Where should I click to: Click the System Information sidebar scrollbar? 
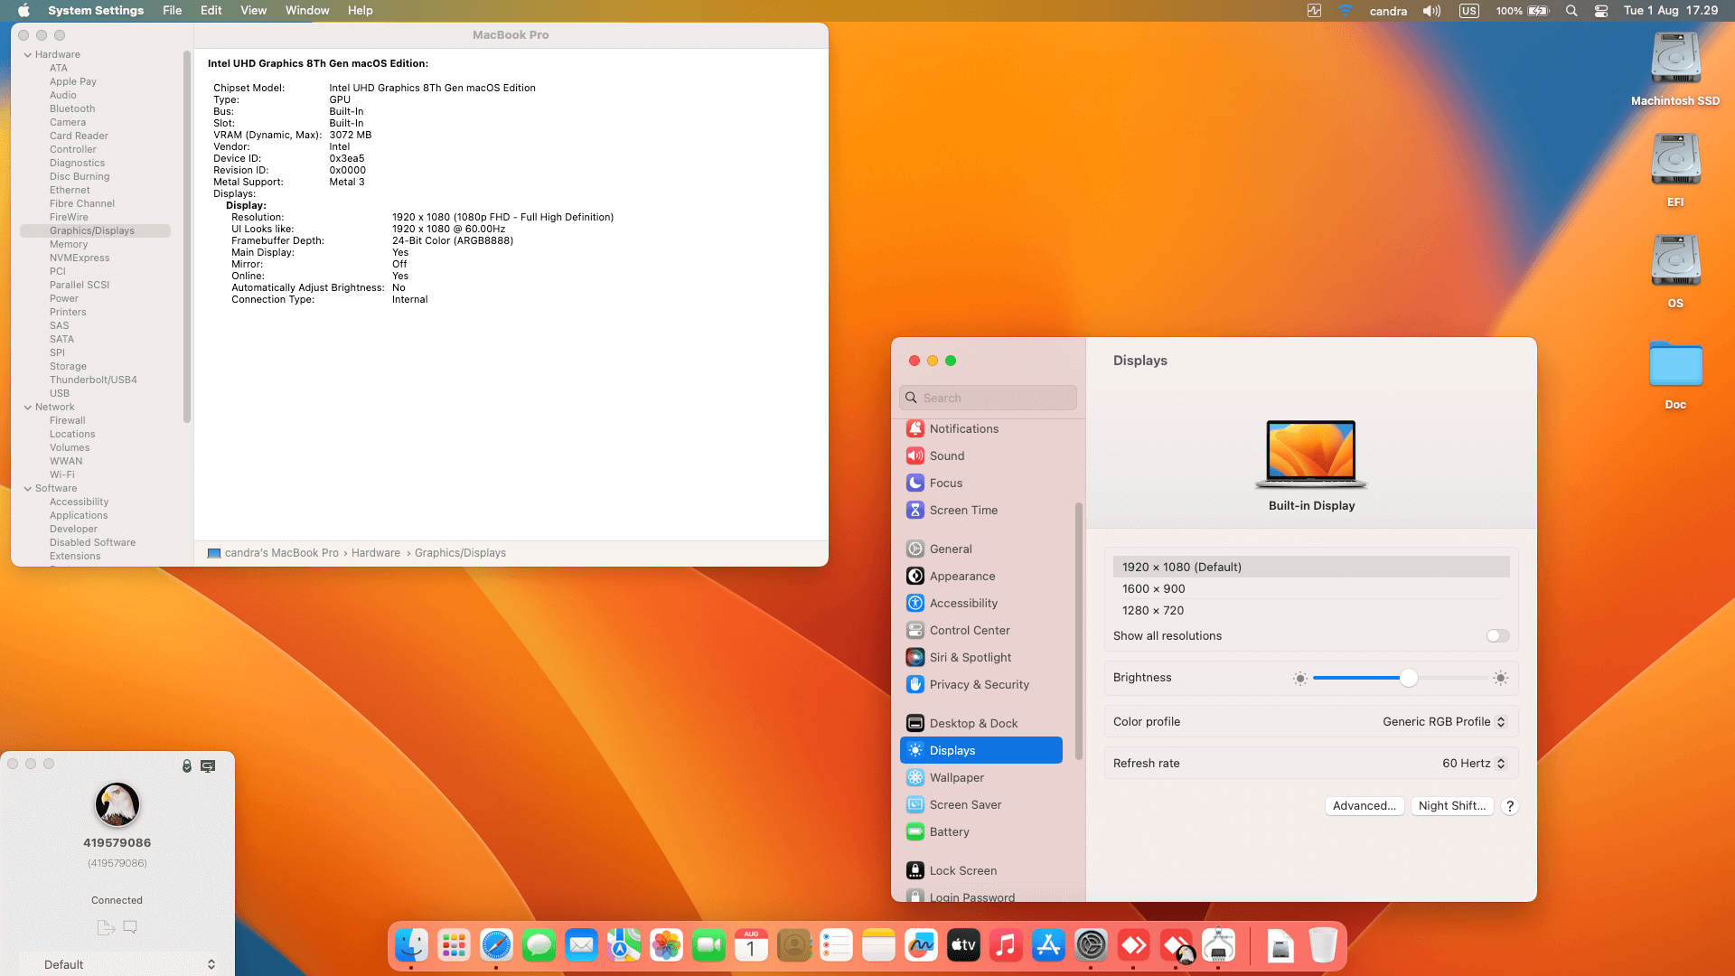point(187,237)
